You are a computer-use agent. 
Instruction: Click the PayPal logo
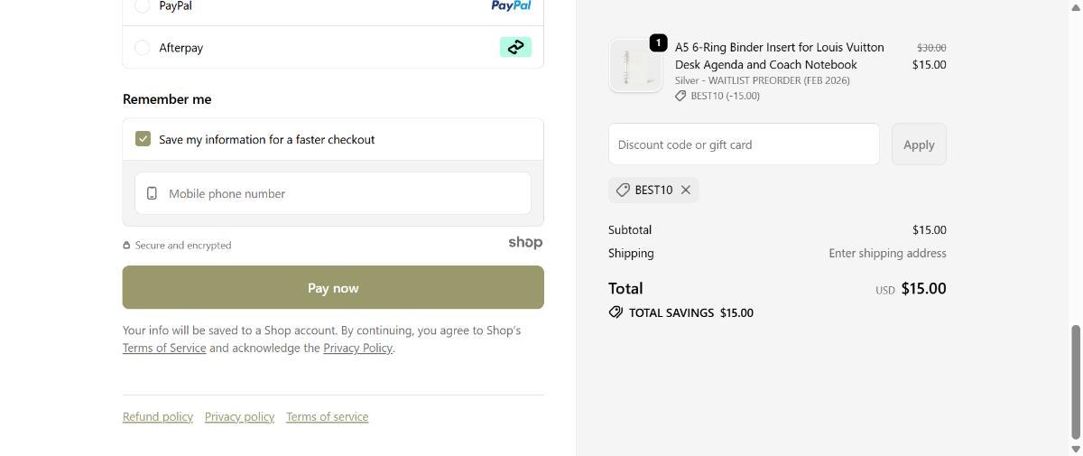click(x=511, y=5)
